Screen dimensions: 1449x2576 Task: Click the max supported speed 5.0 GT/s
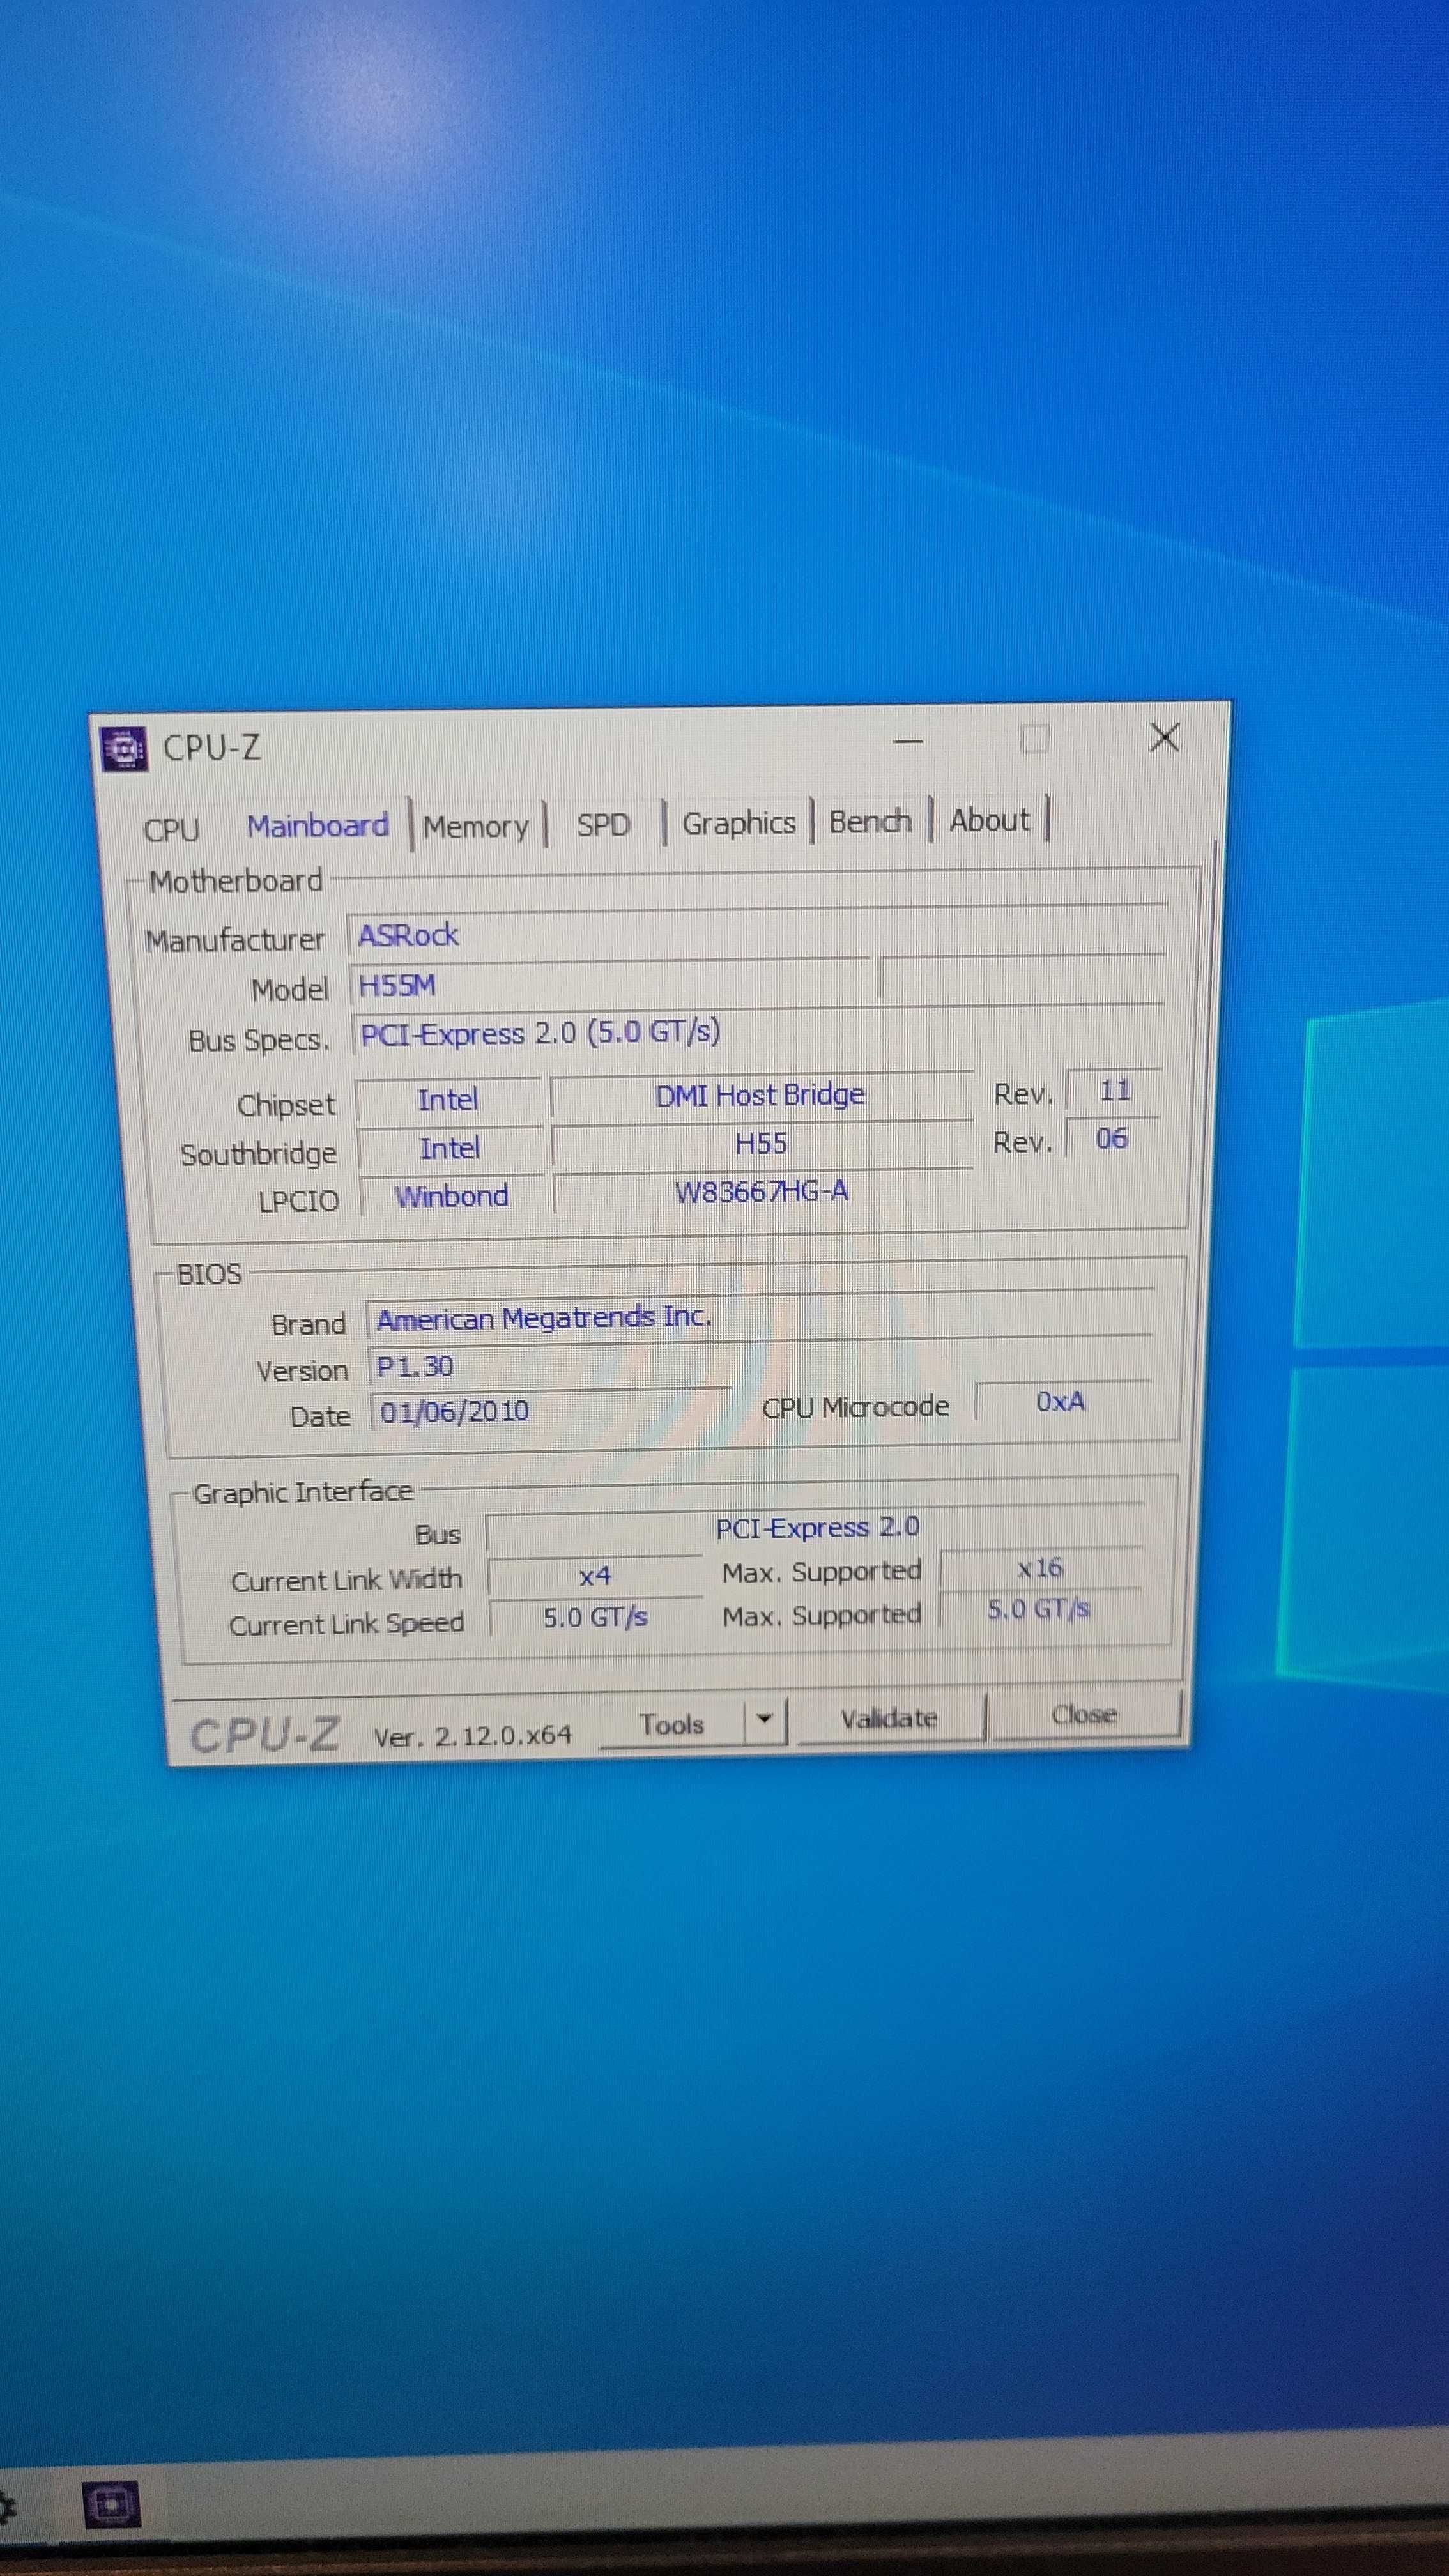tap(1039, 1609)
